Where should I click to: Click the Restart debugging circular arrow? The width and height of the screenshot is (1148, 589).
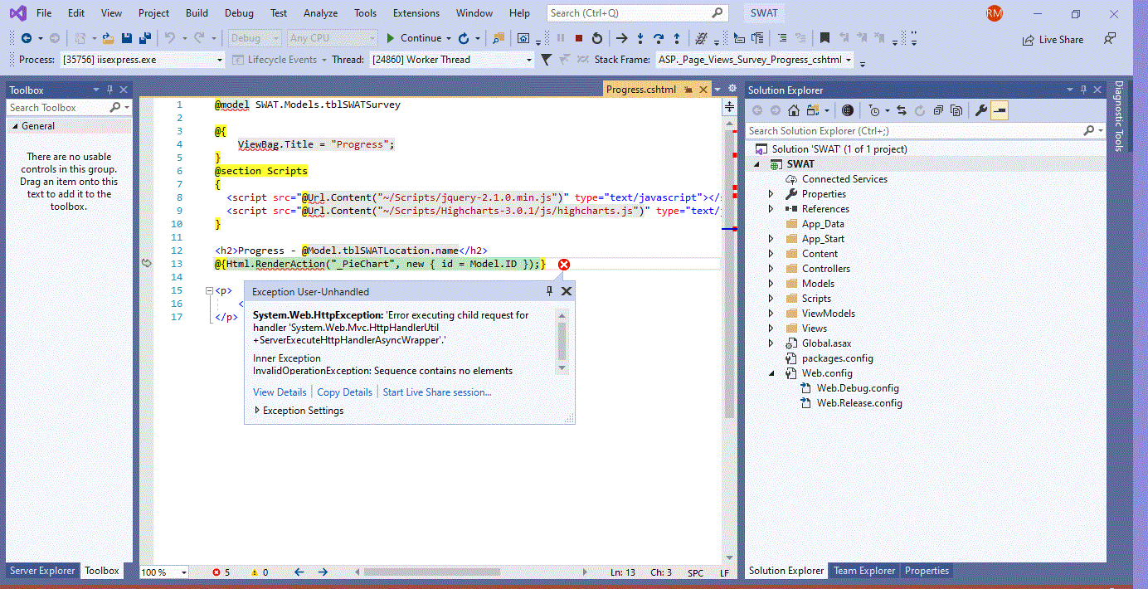pos(596,38)
